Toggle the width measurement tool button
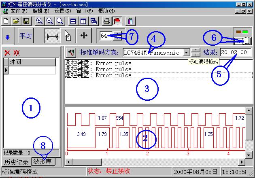Image resolution: width=255 pixels, height=178 pixels. (x=52, y=36)
